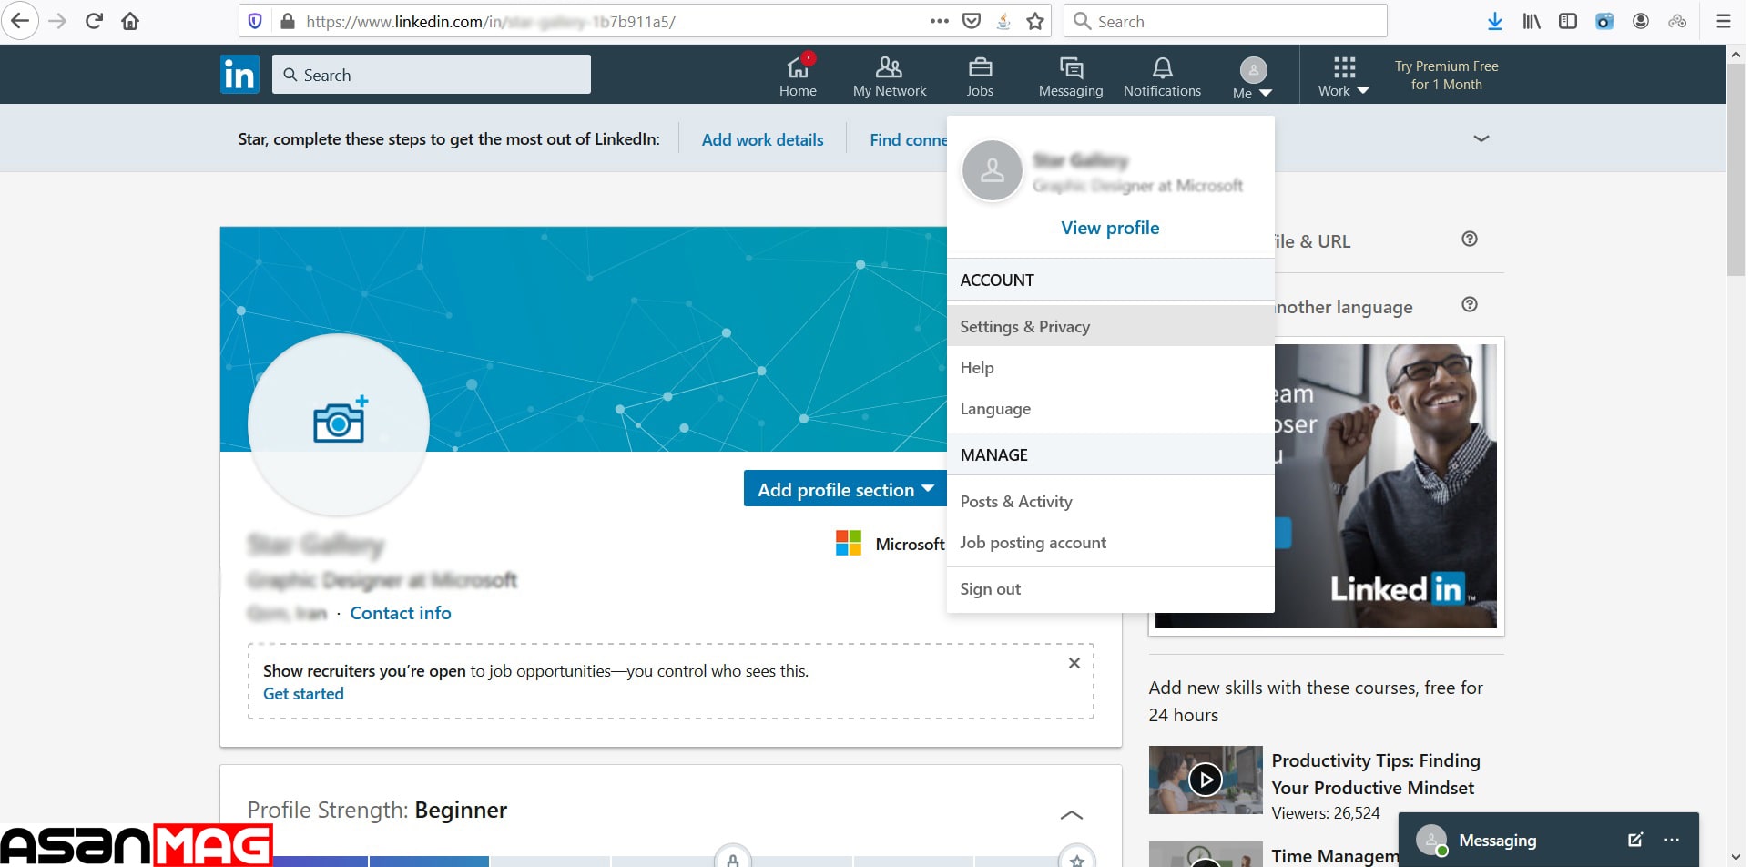Open My Network icon
Image resolution: width=1751 pixels, height=867 pixels.
pyautogui.click(x=889, y=75)
